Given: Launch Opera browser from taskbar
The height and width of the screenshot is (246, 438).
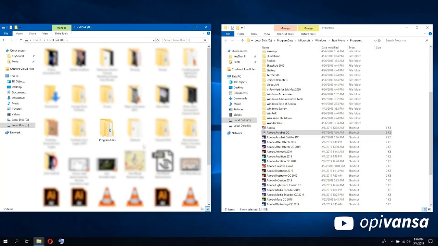Looking at the screenshot, I should click(50, 241).
